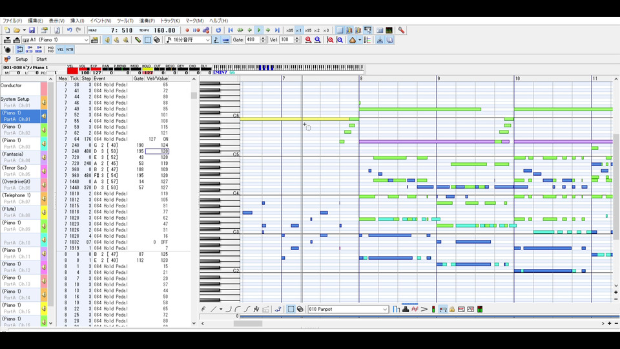Set playback speed to x2
This screenshot has height=349, width=620.
pos(316,30)
